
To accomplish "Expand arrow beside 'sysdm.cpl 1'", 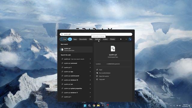I will pyautogui.click(x=90, y=97).
